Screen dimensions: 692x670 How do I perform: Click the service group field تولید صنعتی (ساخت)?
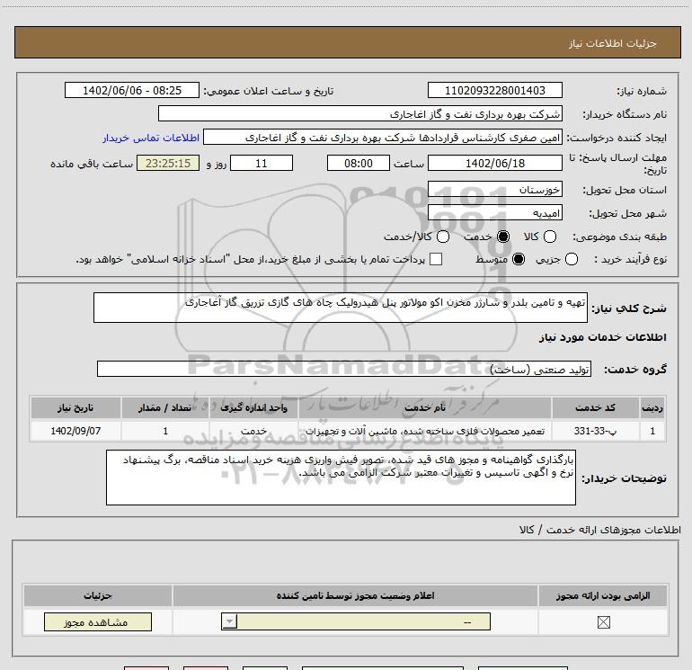[344, 369]
